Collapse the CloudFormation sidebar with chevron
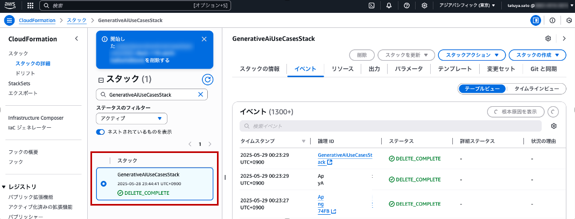 (76, 39)
